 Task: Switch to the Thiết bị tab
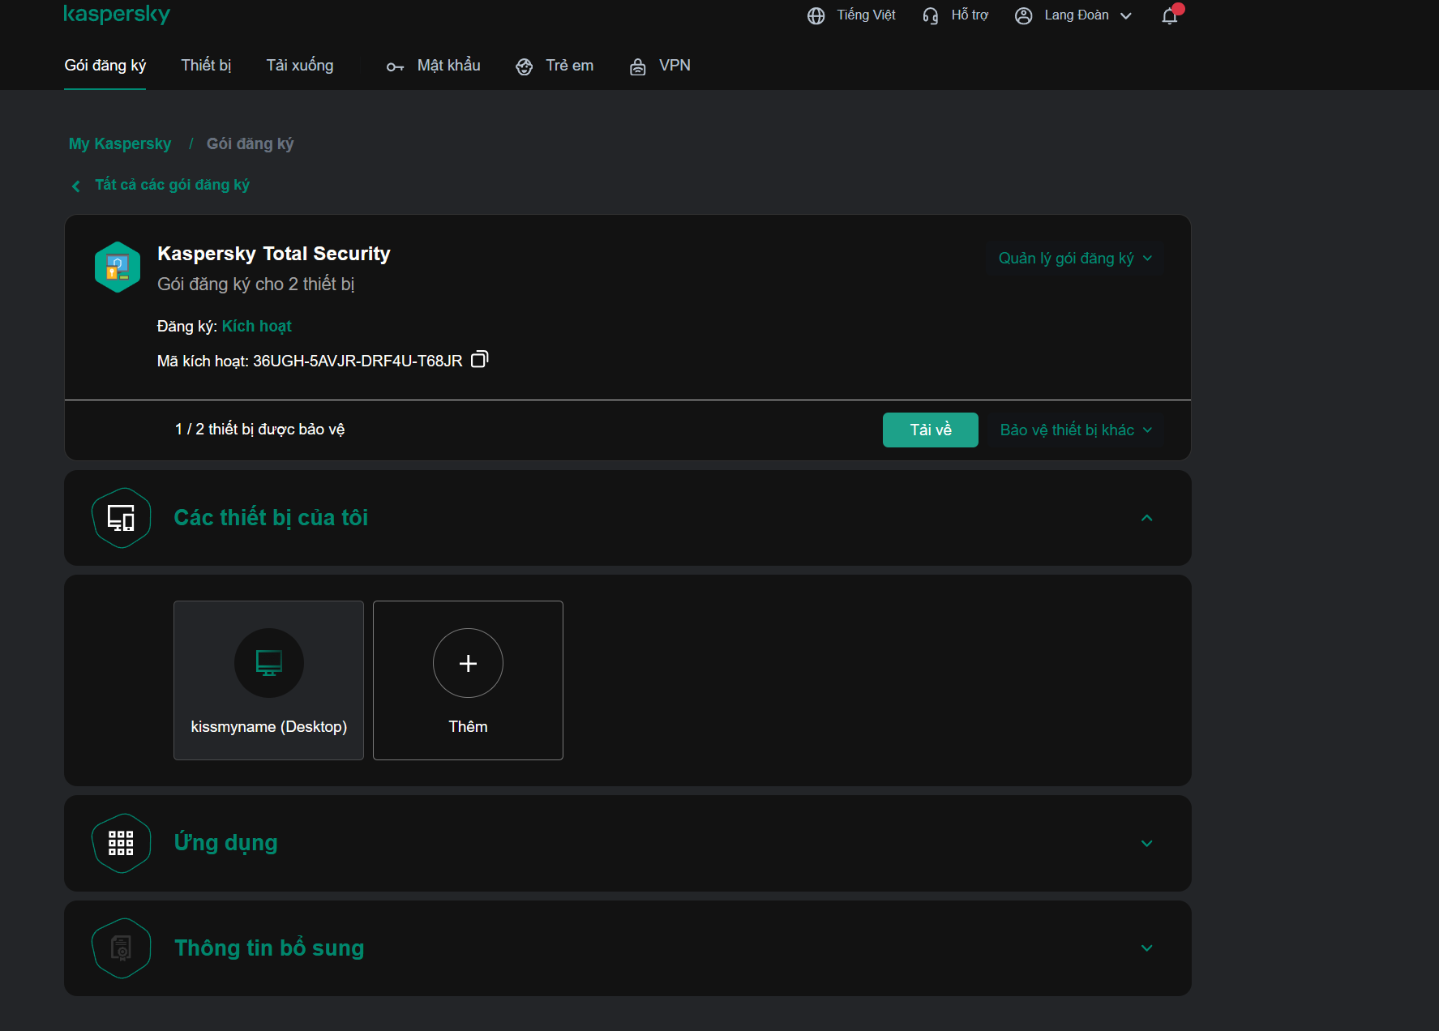tap(206, 66)
